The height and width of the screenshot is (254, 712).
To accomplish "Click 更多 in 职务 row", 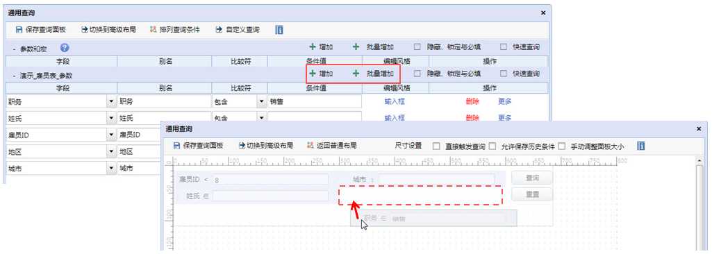I will [505, 101].
